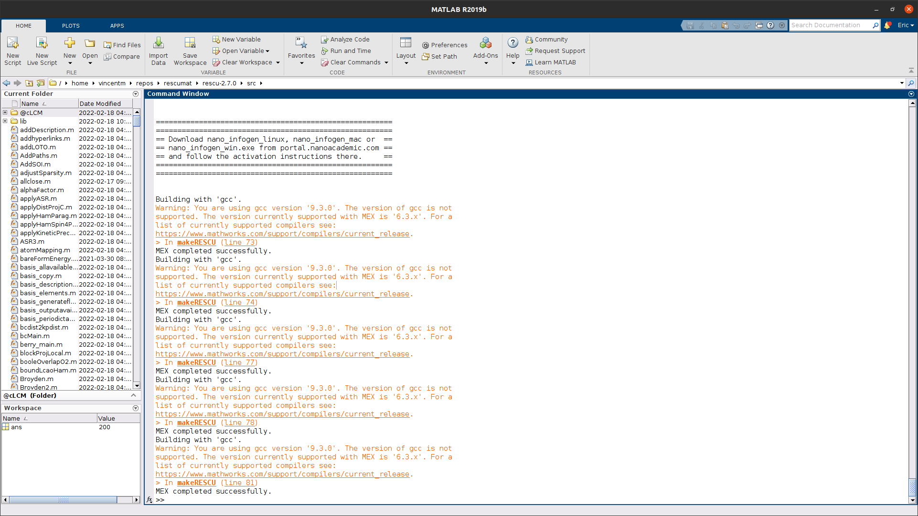Viewport: 918px width, 516px height.
Task: Collapse the toolstrip ribbon arrow
Action: [911, 71]
